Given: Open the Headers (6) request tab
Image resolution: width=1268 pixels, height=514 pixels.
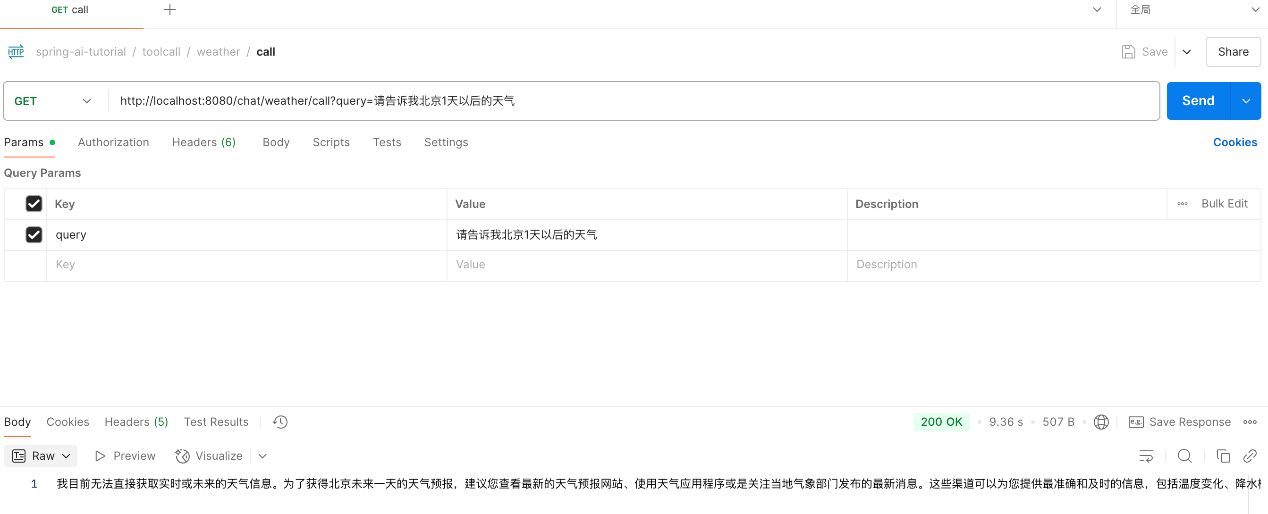Looking at the screenshot, I should point(204,142).
